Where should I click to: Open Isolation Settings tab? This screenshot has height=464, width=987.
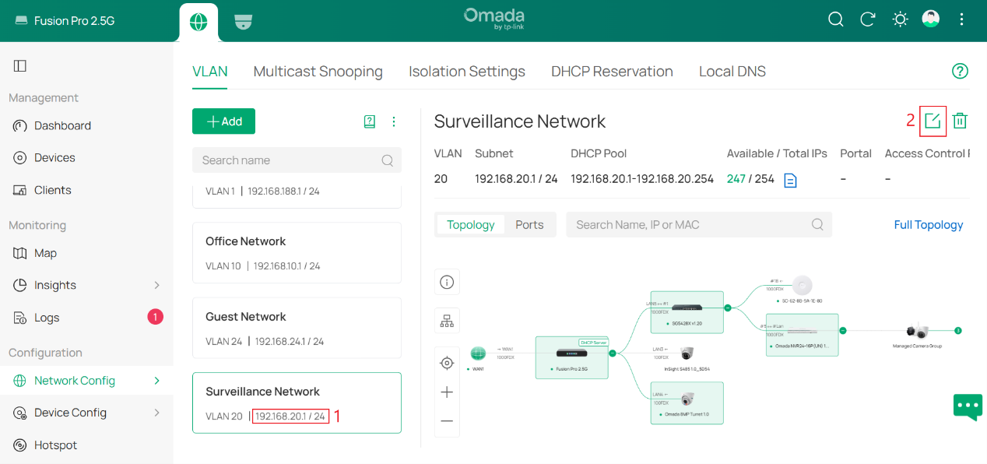(x=467, y=72)
